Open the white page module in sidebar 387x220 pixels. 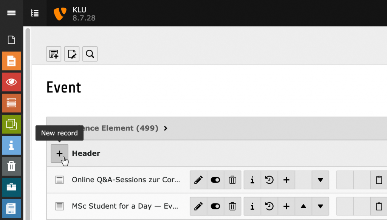11,40
